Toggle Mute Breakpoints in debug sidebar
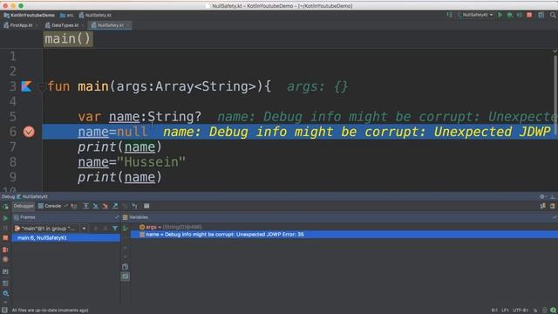558x314 pixels. (5, 260)
